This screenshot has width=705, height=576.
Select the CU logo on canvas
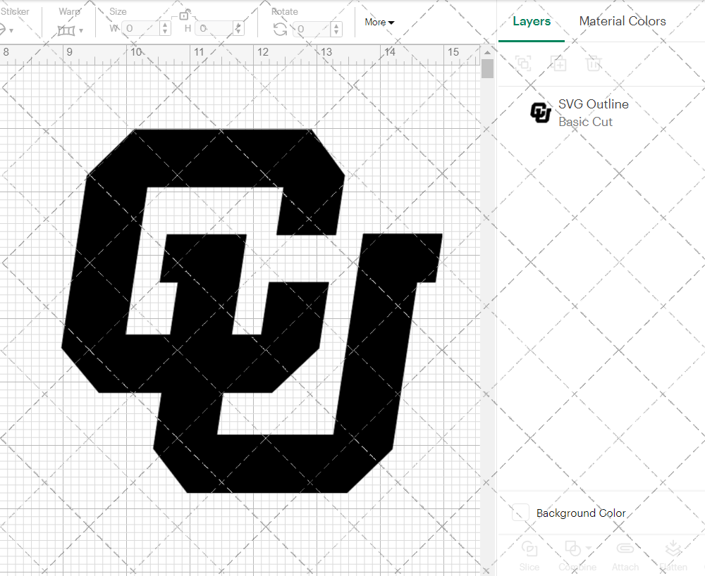tap(252, 311)
